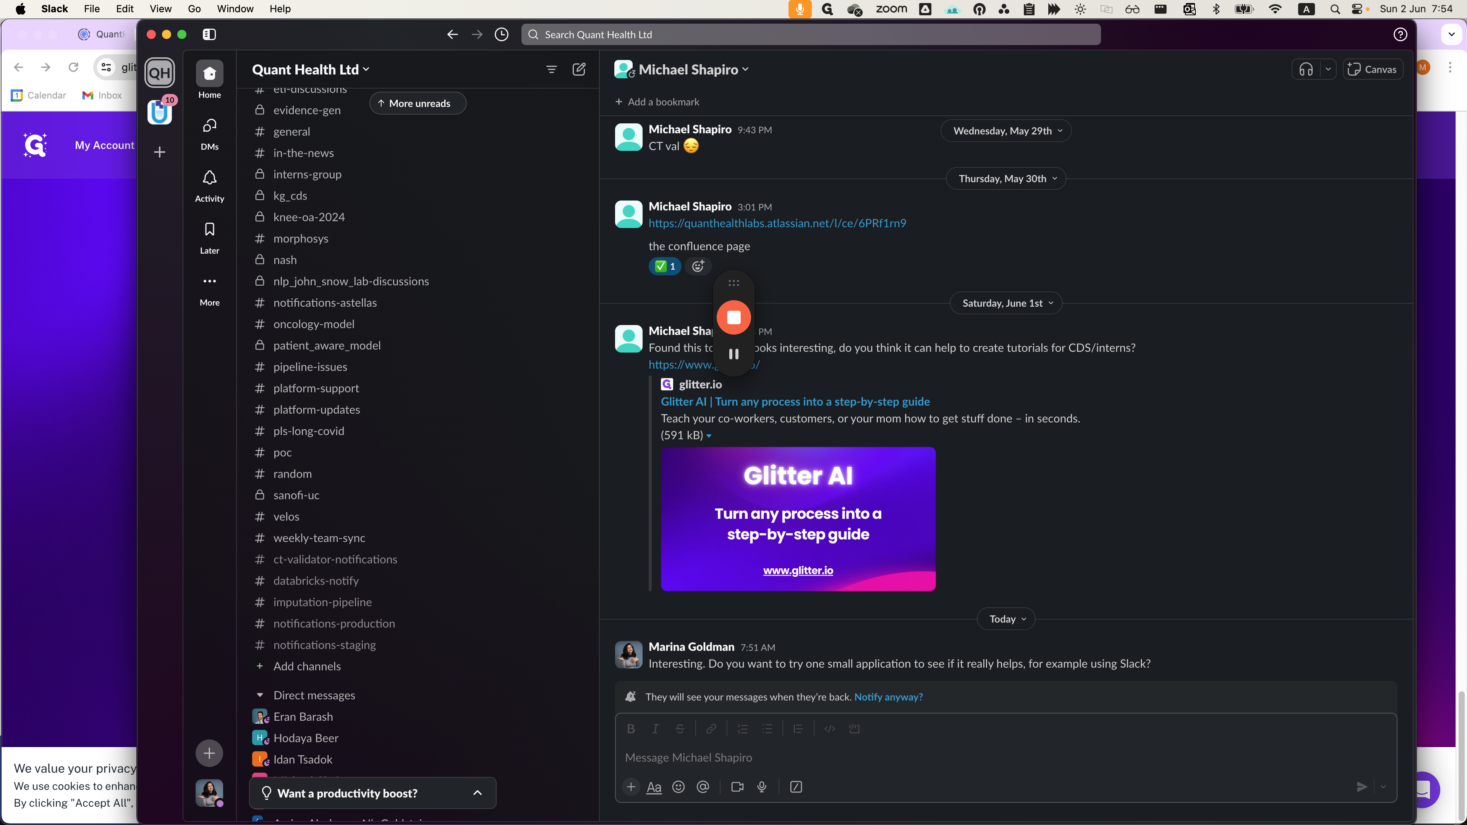
Task: Open the quanthealthlabs atlassian link
Action: click(777, 224)
